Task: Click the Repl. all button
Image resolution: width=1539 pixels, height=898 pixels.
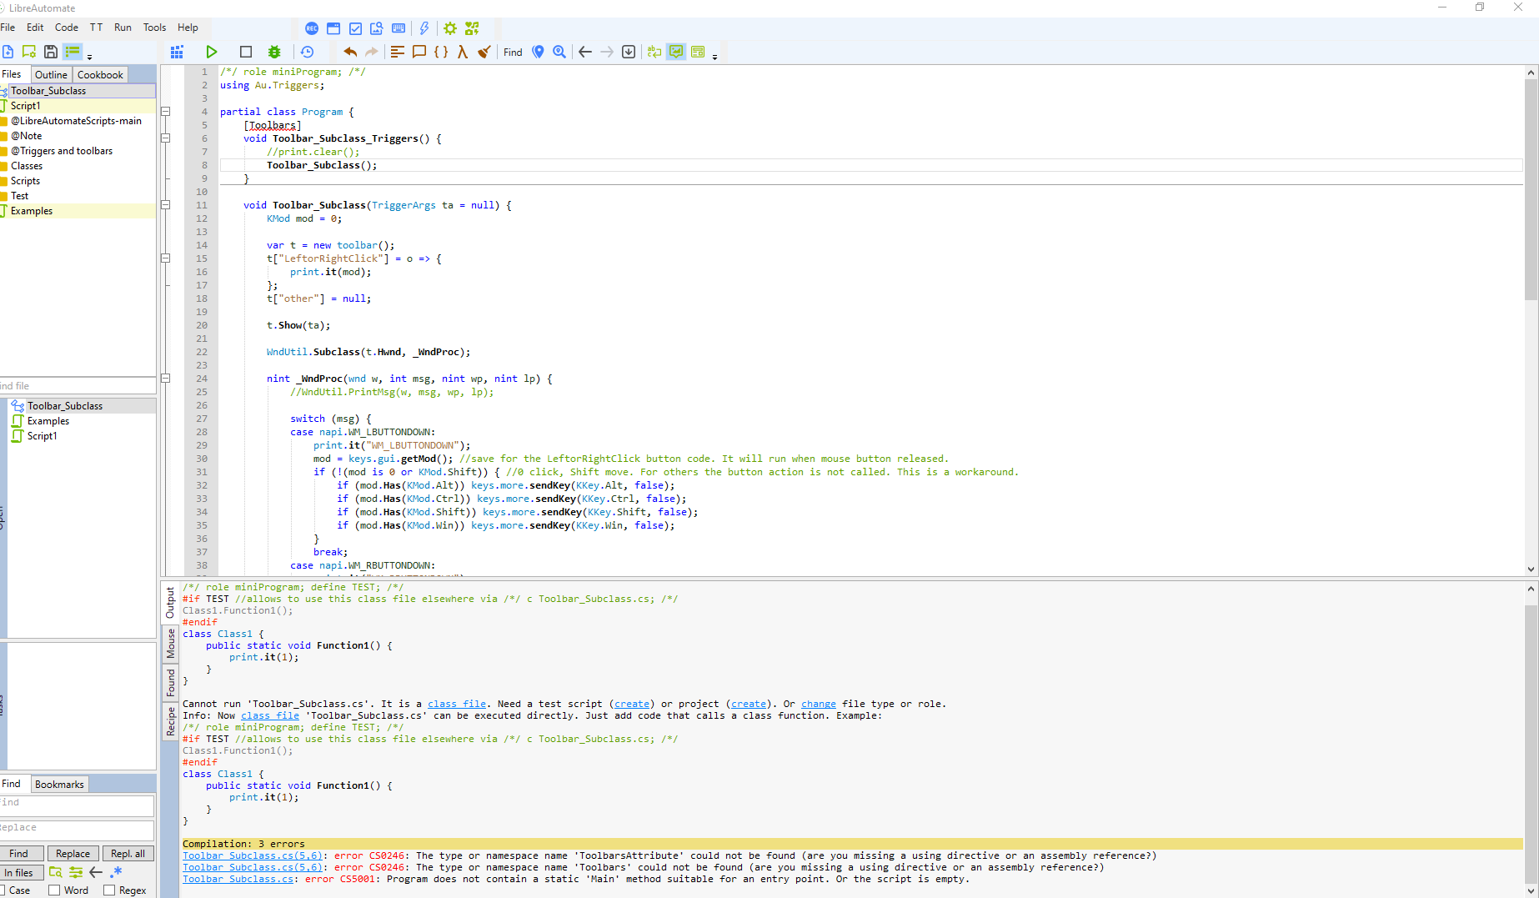Action: 128,854
